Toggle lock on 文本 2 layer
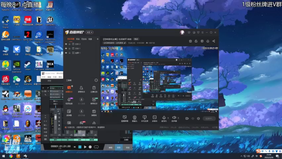282x159 pixels. pyautogui.click(x=69, y=44)
